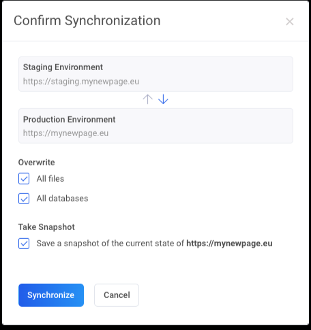
Task: Click the All files label text
Action: [x=50, y=179]
